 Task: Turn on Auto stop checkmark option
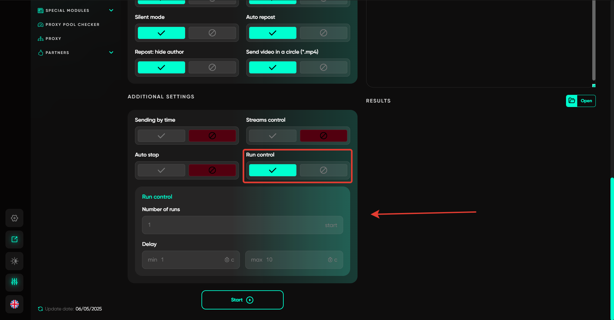tap(161, 170)
